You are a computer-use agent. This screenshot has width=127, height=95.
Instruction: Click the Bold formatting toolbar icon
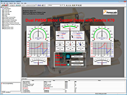pos(67,5)
